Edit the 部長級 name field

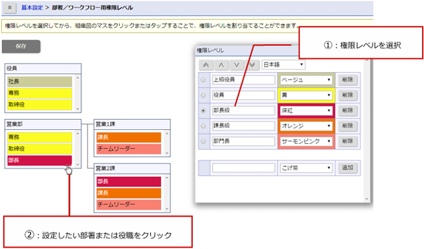(243, 111)
